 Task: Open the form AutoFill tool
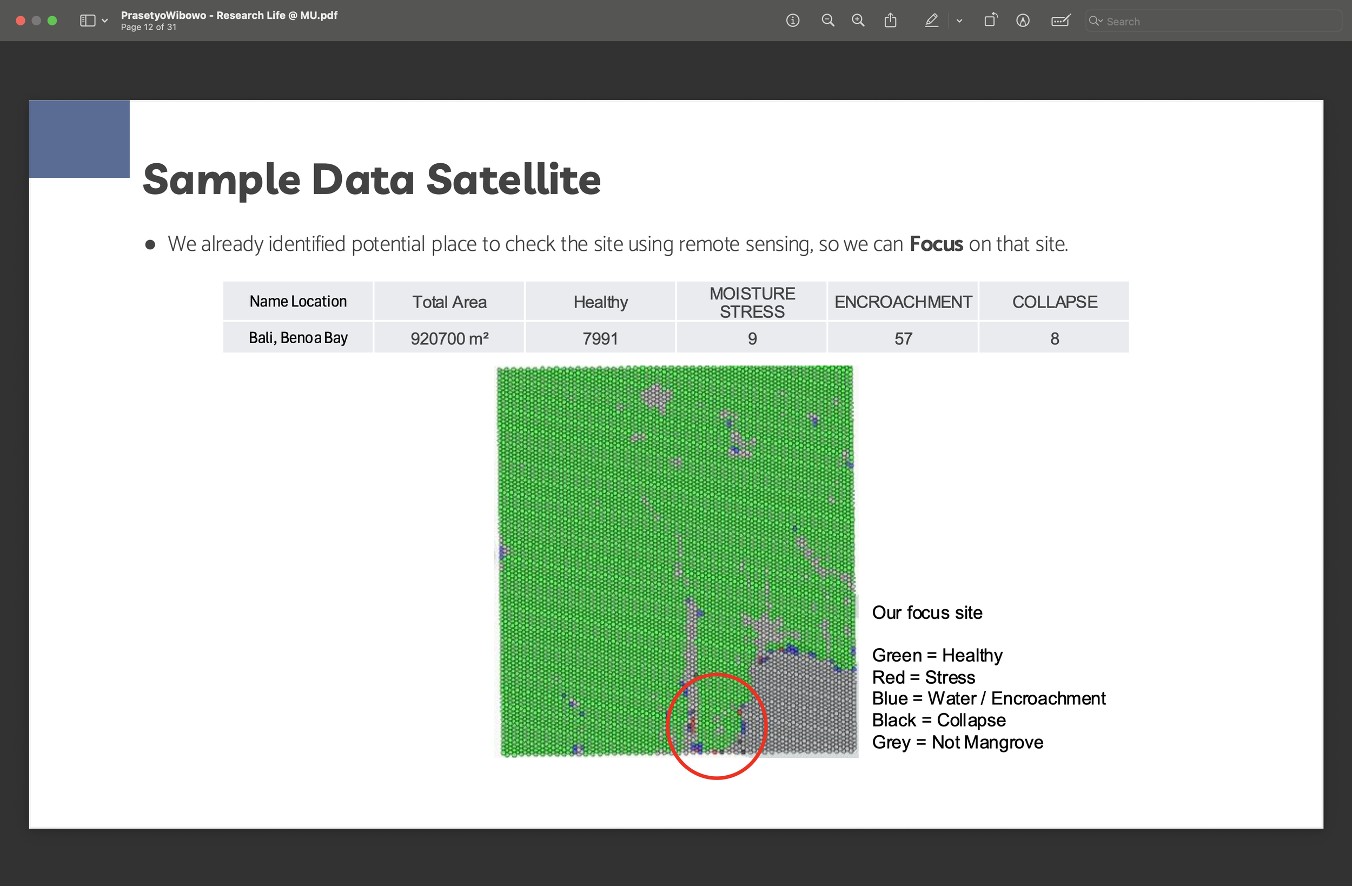(1060, 21)
